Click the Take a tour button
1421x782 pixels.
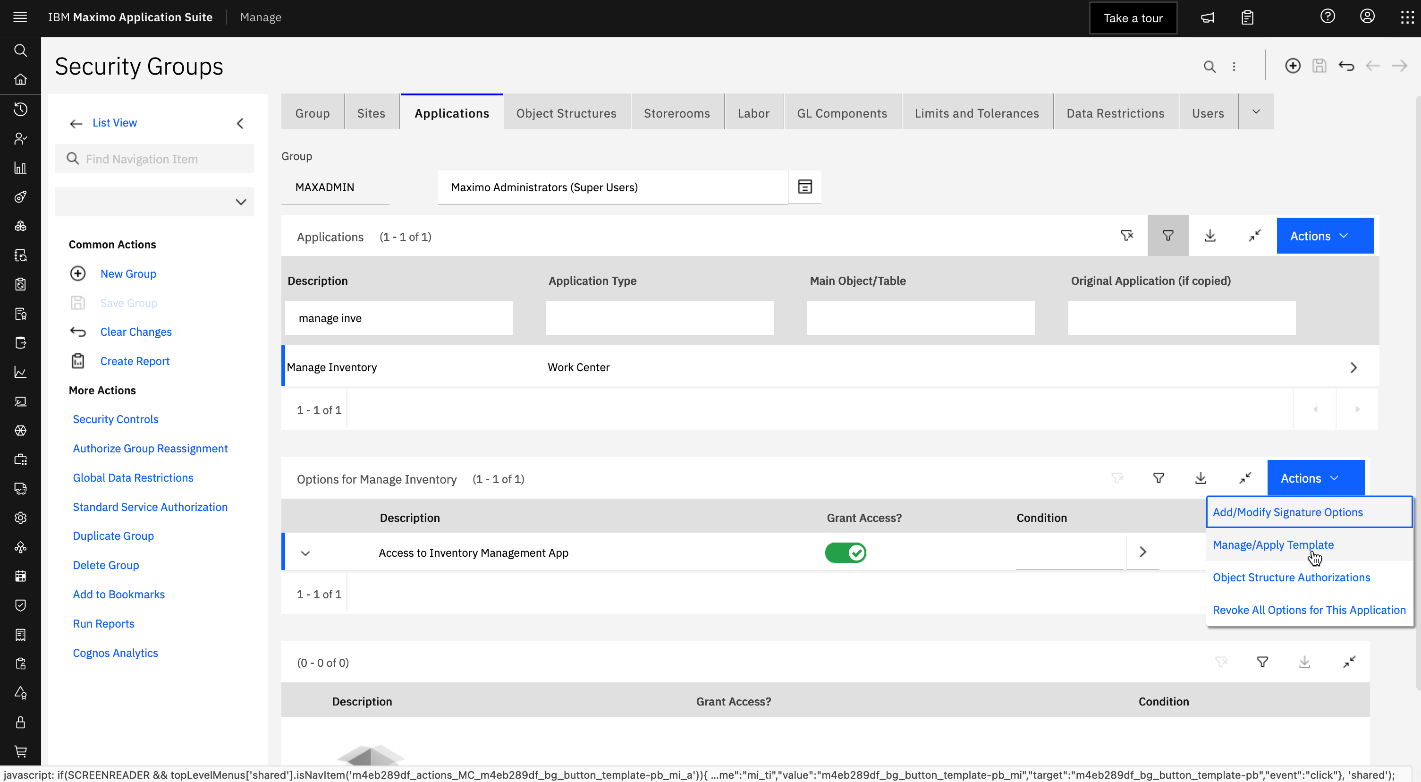tap(1133, 17)
